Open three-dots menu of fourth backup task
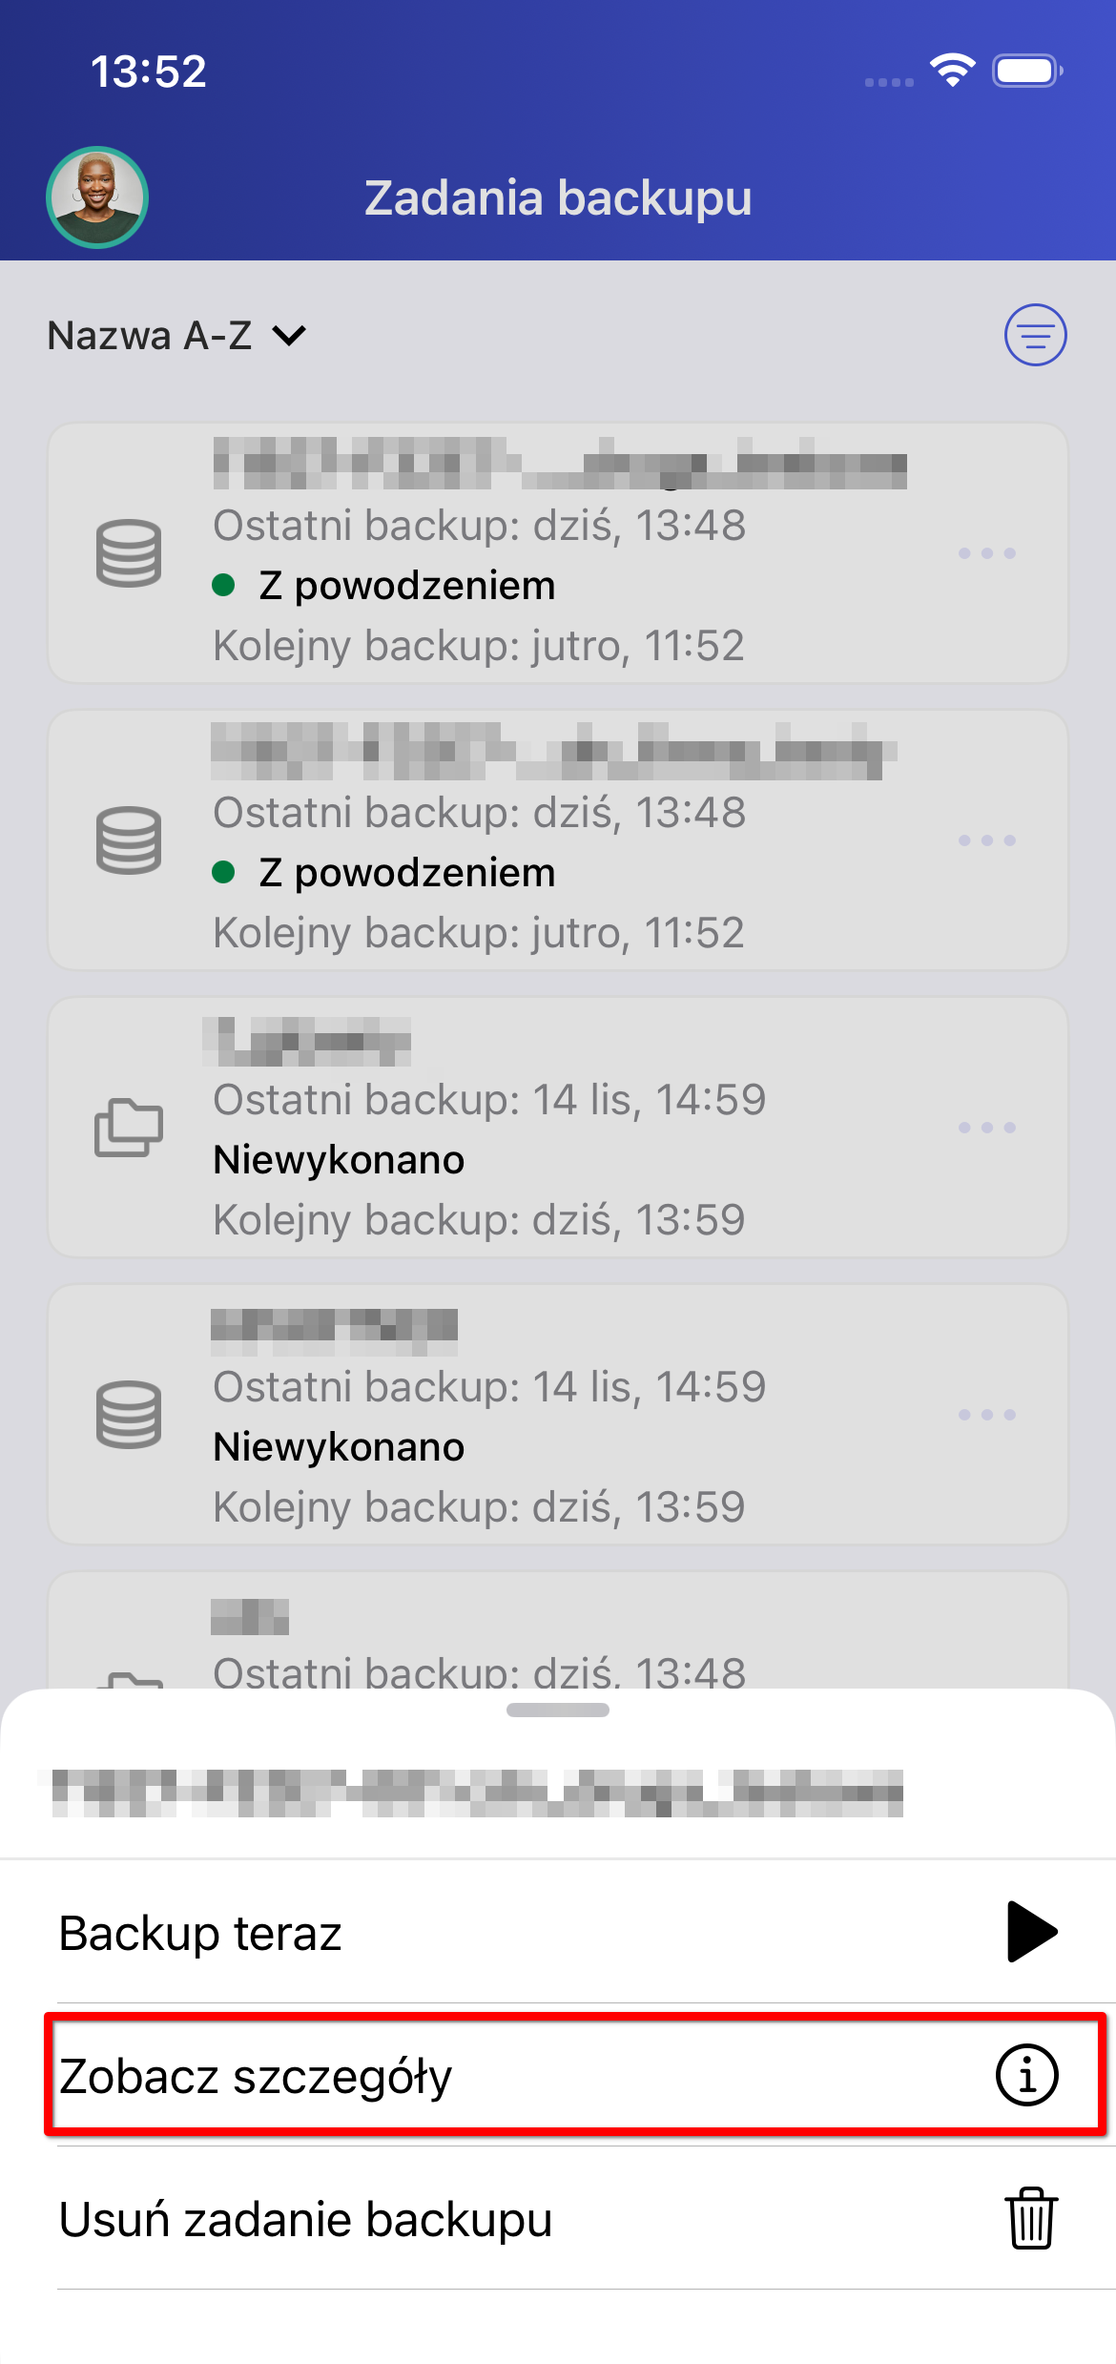This screenshot has width=1116, height=2364. tap(987, 1415)
